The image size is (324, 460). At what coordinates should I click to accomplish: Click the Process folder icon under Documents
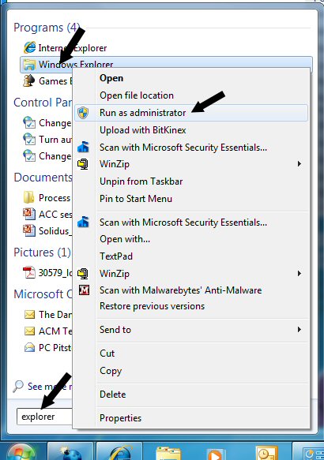tap(28, 197)
